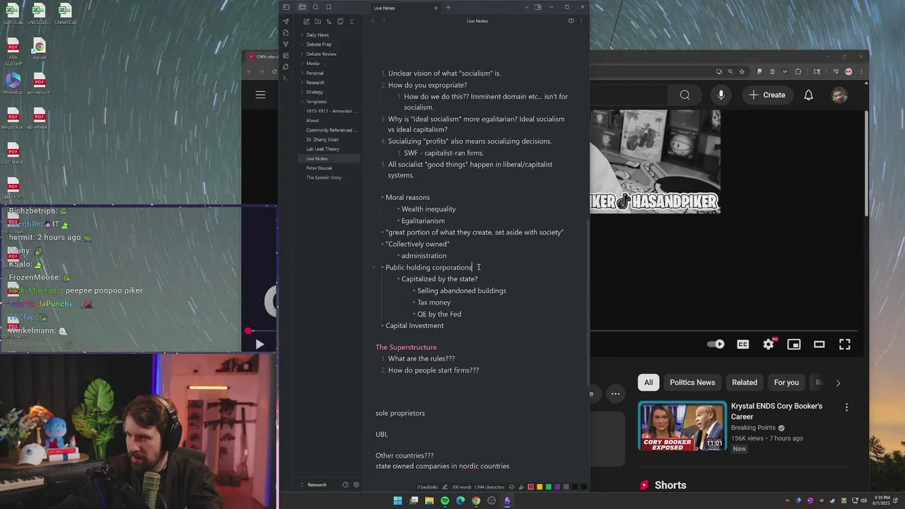Expand the Debate Review folder
Image resolution: width=905 pixels, height=509 pixels.
tap(303, 54)
